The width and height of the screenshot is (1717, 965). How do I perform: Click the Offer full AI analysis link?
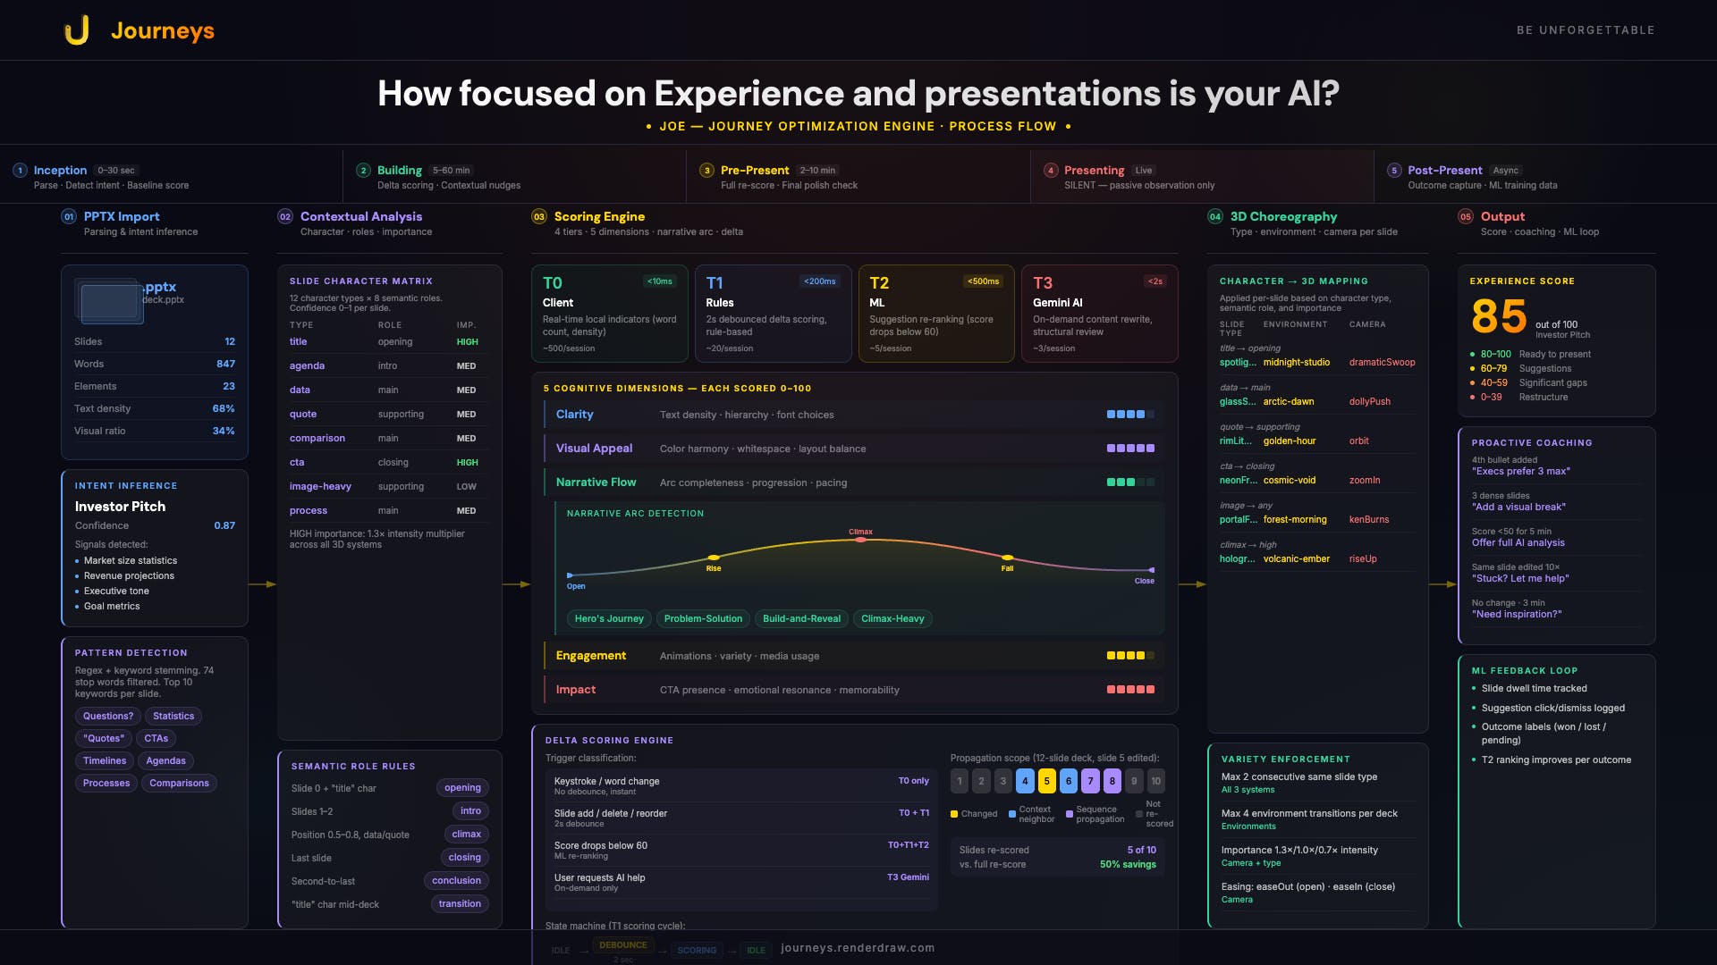click(x=1518, y=543)
